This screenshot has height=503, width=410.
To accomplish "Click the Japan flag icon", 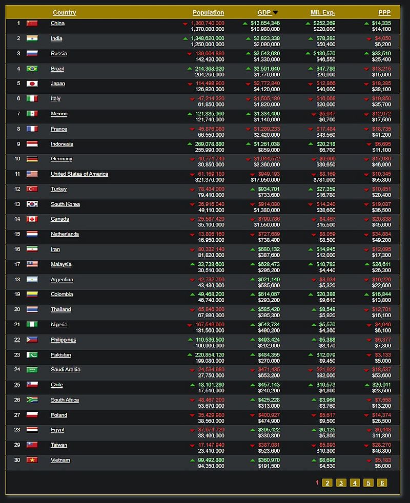I will point(32,84).
